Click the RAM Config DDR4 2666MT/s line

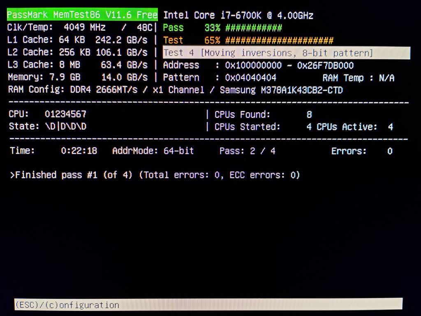[x=175, y=90]
